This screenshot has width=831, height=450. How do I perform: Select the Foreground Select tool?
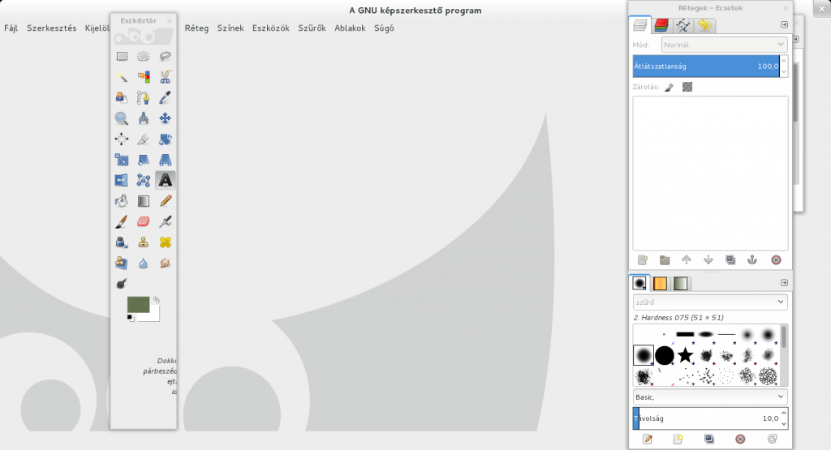(122, 97)
